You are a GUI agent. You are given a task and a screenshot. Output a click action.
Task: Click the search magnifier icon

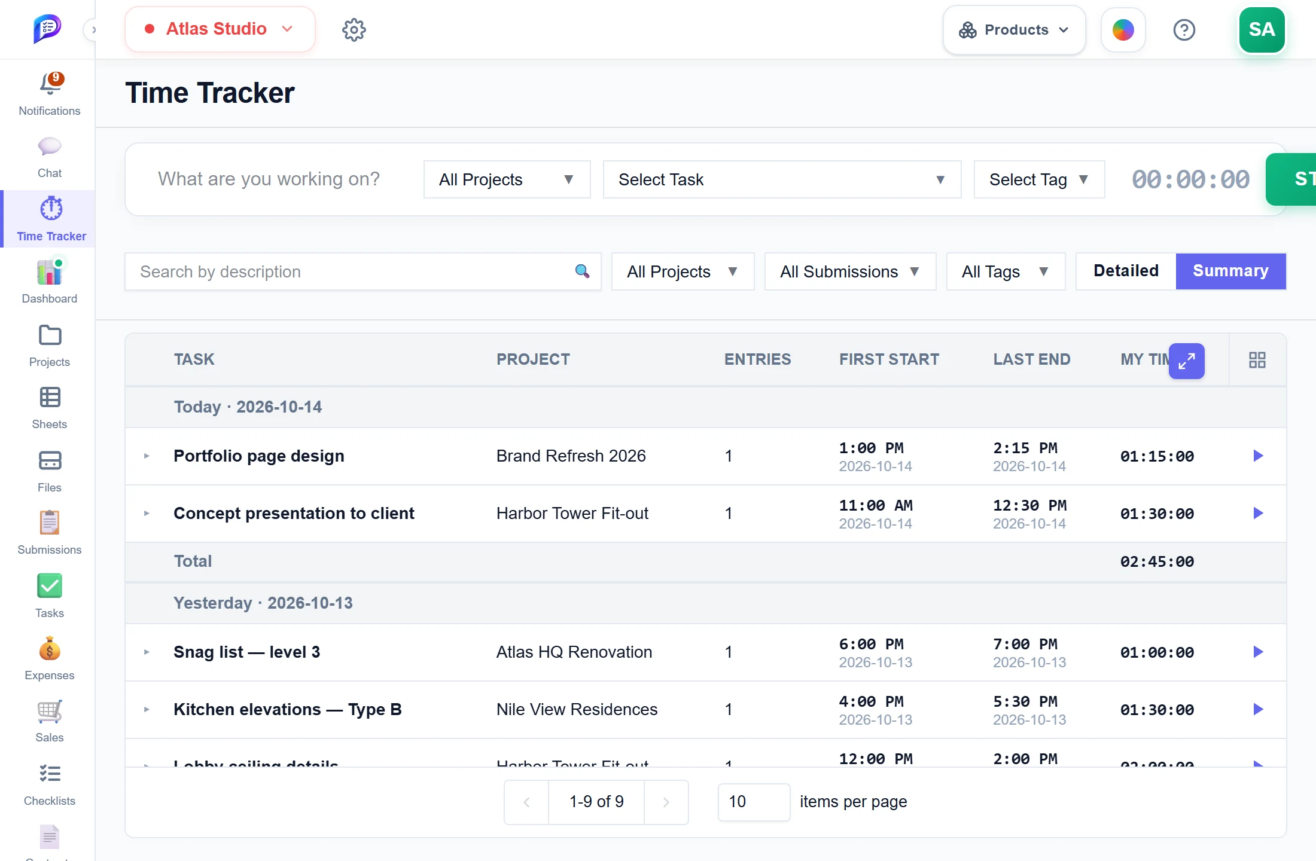(x=582, y=271)
